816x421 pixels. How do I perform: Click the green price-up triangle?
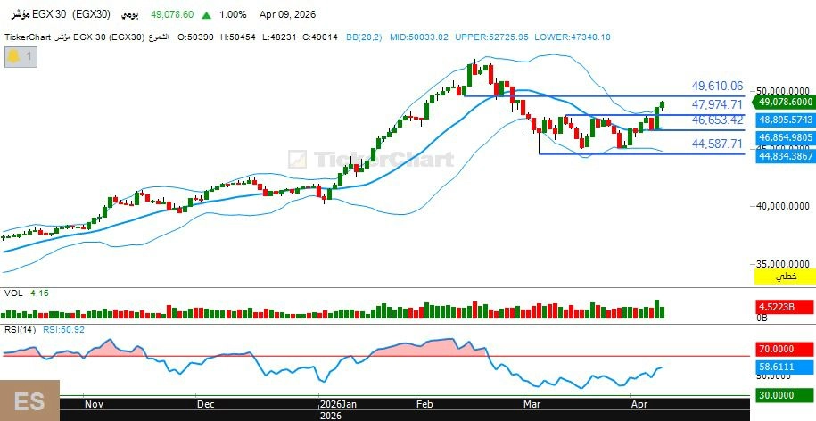click(207, 15)
